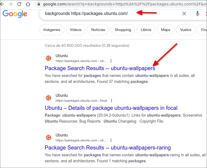This screenshot has width=207, height=168.
Task: Open Details of package ubuntu-wallpapers in focal
Action: (111, 108)
